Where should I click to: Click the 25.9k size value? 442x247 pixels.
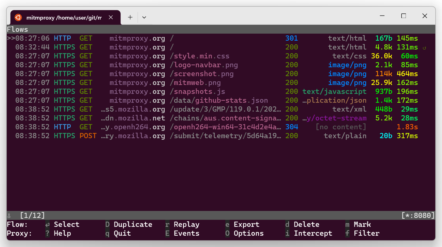(382, 83)
